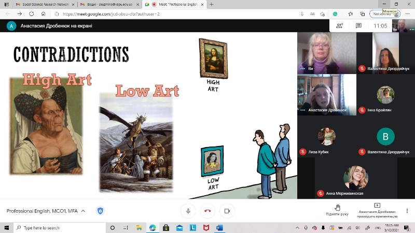Viewport: 415px width, 233px height.
Task: Open the Not syncing profile button
Action: [384, 14]
